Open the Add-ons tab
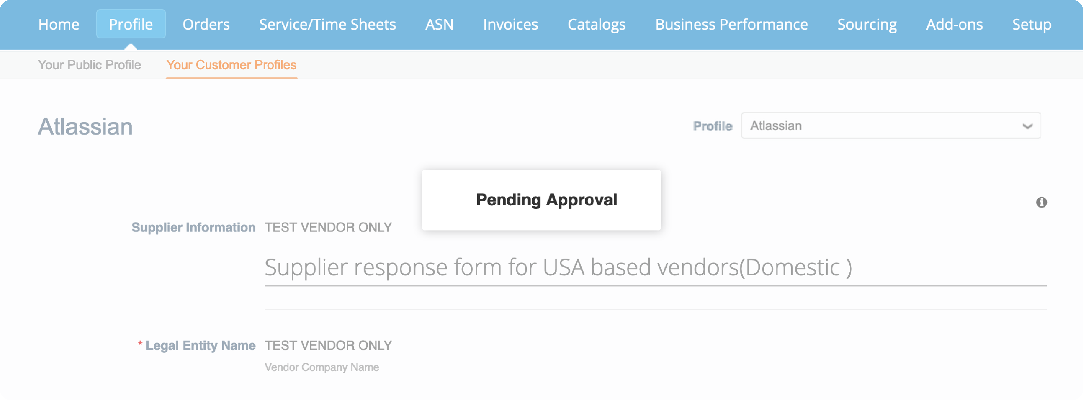Screen dimensions: 1083x400 coord(954,24)
